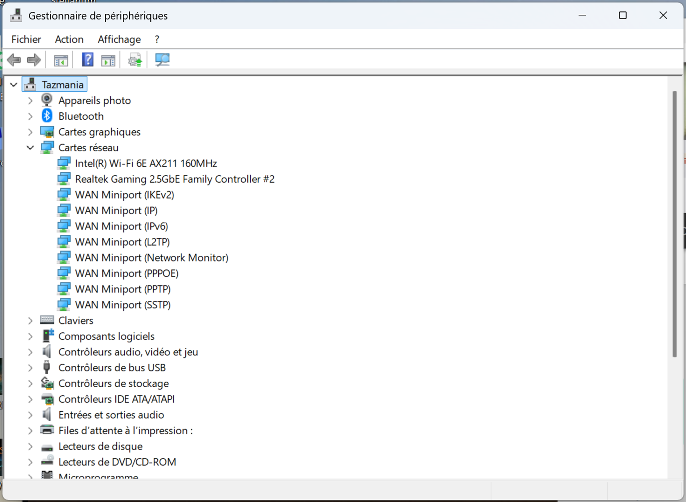This screenshot has height=502, width=686.
Task: Click the disc icon for Lecteurs de DVD/CD-ROM
Action: pyautogui.click(x=47, y=461)
